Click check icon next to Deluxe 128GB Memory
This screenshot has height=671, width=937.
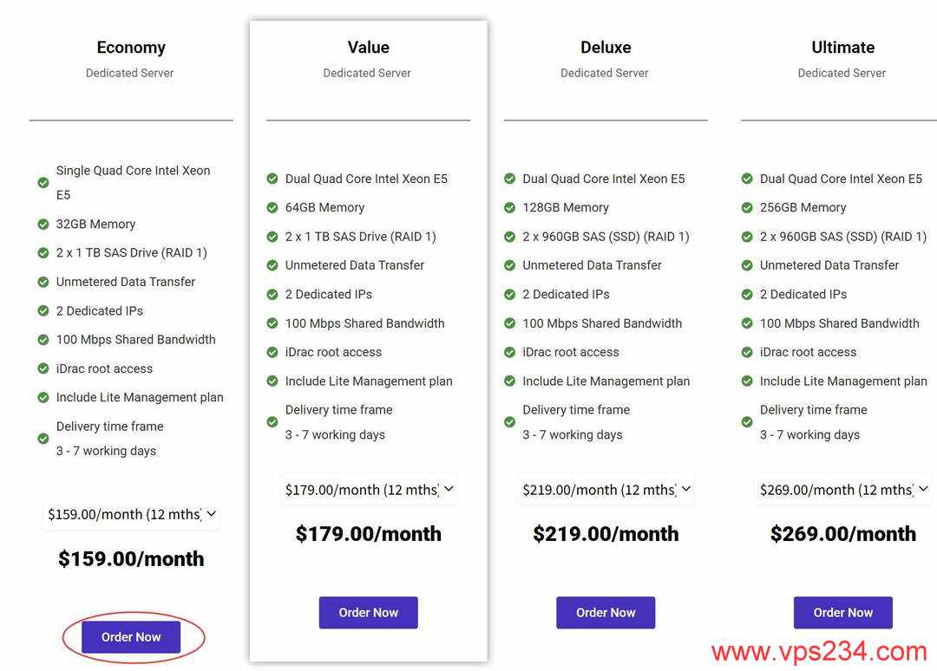(509, 208)
